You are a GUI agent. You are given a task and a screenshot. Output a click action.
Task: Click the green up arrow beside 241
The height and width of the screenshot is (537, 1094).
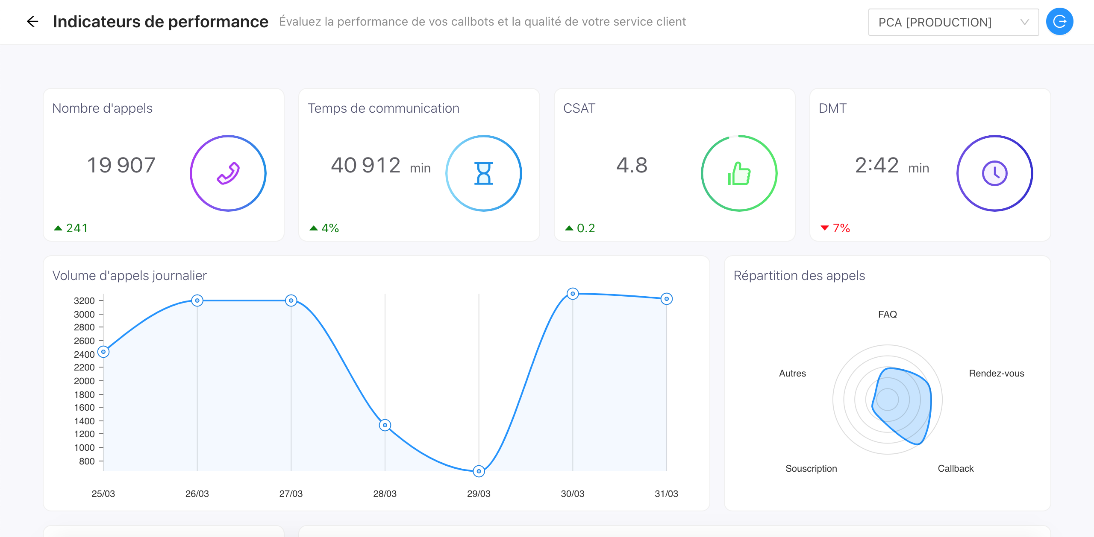coord(58,228)
